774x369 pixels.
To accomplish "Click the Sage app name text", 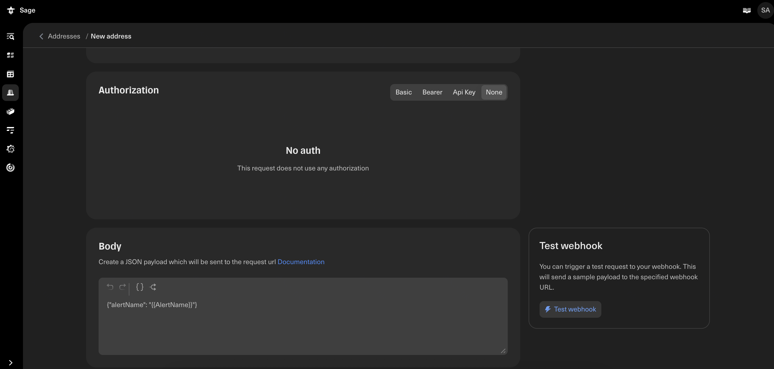I will 27,10.
